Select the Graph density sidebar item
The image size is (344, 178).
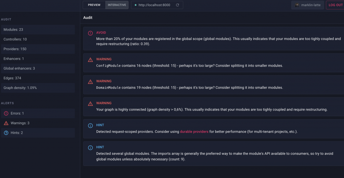(38, 88)
